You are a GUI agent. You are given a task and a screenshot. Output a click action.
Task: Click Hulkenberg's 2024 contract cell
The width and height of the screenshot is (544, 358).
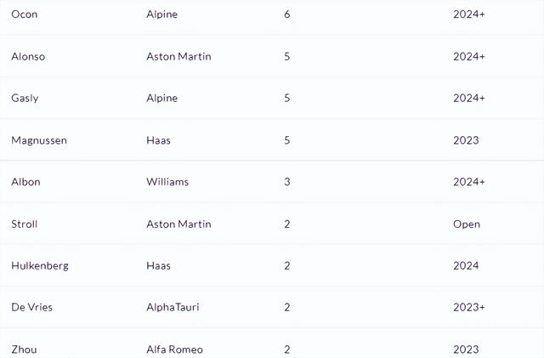point(467,265)
